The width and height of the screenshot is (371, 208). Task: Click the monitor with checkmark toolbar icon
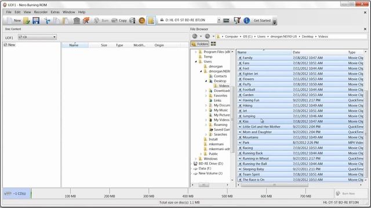tap(237, 21)
